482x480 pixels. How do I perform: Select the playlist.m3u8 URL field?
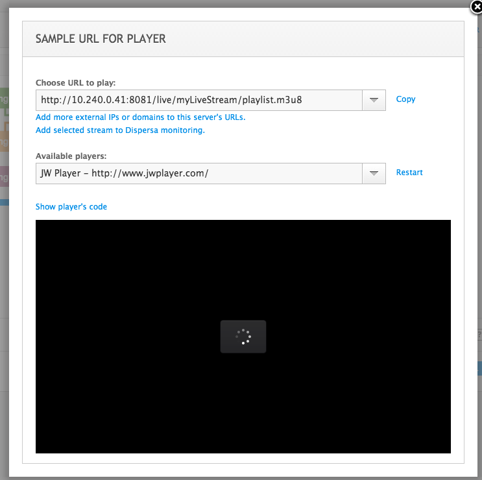pyautogui.click(x=199, y=100)
